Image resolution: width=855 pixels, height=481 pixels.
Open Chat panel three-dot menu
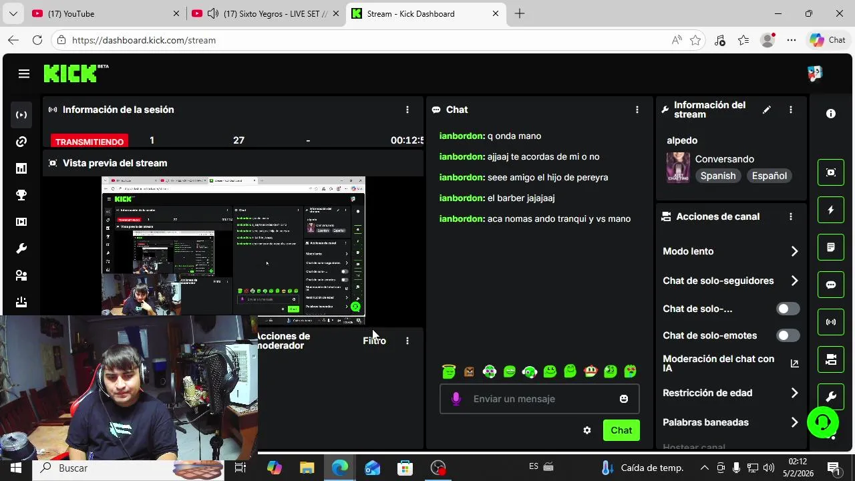[x=637, y=110]
